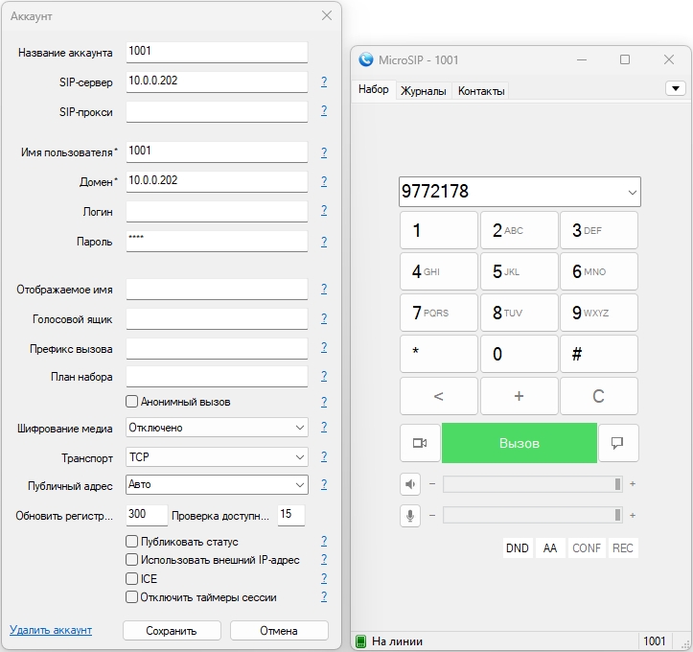Click the speaker volume slider

click(531, 484)
